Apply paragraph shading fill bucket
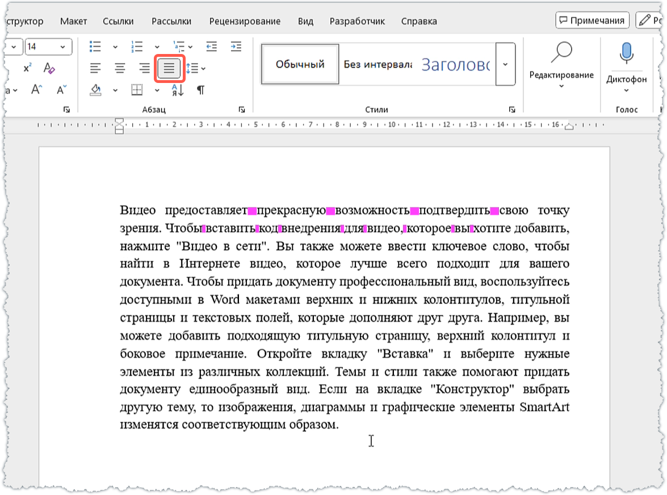This screenshot has width=667, height=495. (x=96, y=90)
